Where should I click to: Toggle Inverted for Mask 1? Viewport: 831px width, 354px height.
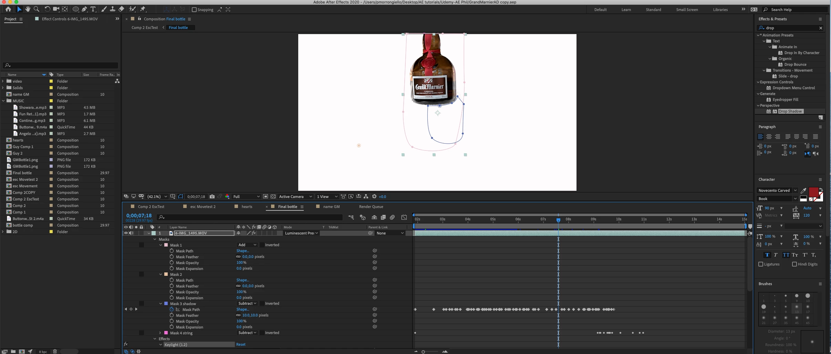coord(262,245)
